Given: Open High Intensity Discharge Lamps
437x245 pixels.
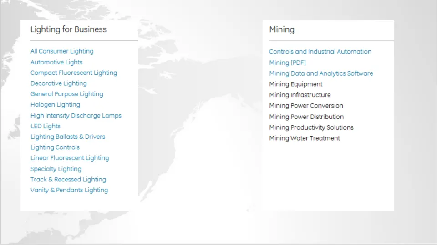Looking at the screenshot, I should click(x=76, y=116).
